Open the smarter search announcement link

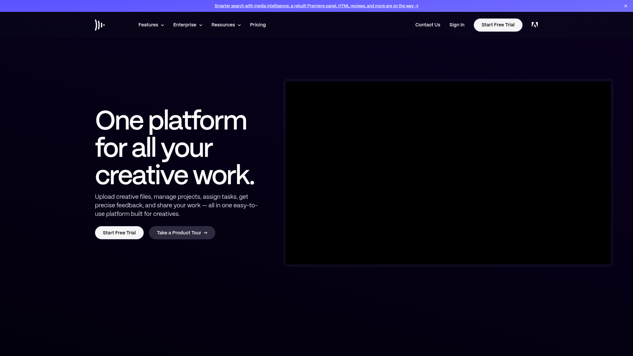click(x=316, y=6)
